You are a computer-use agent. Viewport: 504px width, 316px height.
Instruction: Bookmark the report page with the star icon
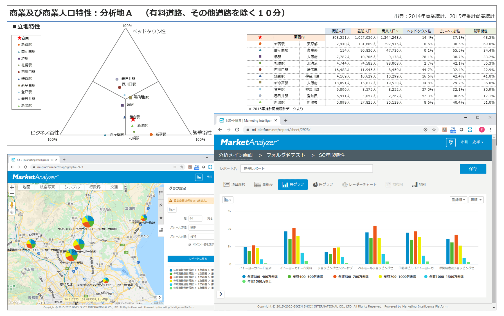click(x=434, y=130)
